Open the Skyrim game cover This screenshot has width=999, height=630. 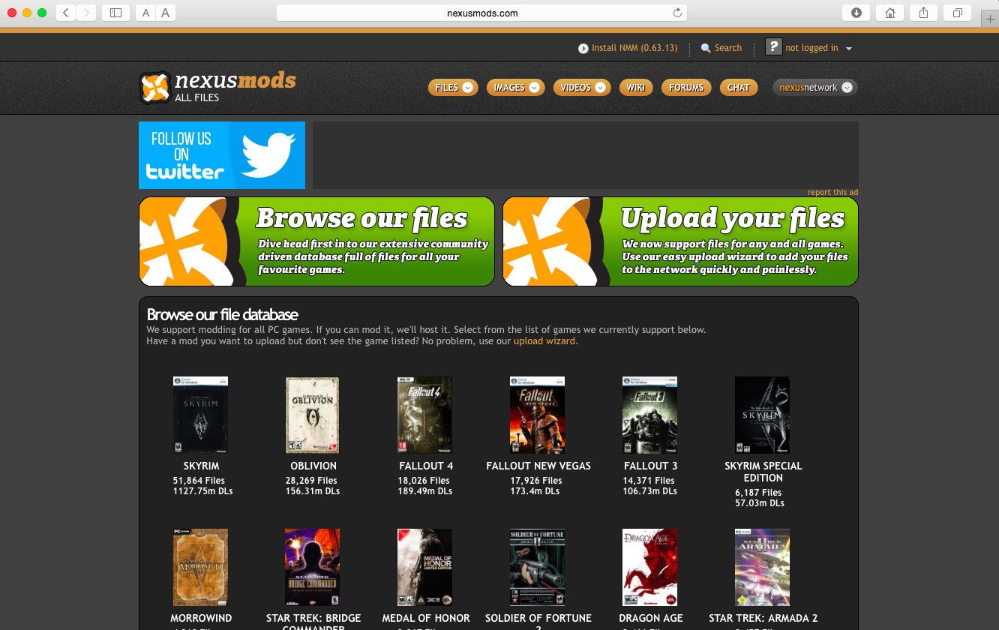click(201, 415)
